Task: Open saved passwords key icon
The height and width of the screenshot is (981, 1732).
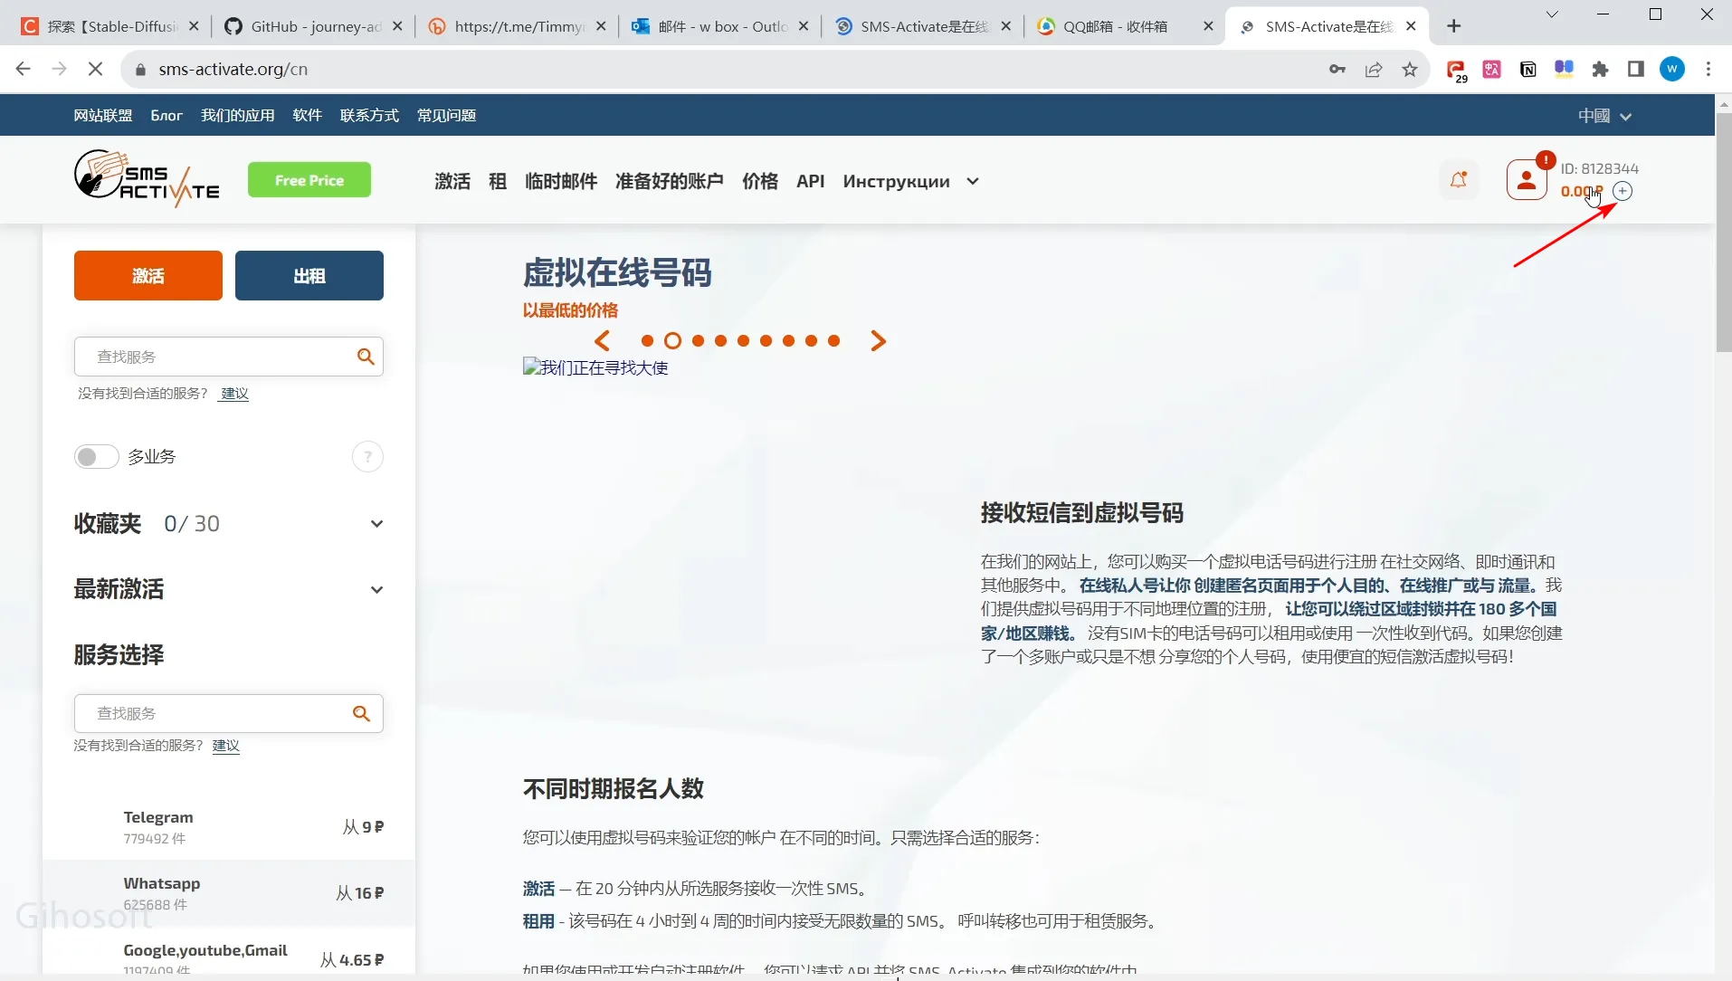Action: pos(1337,70)
